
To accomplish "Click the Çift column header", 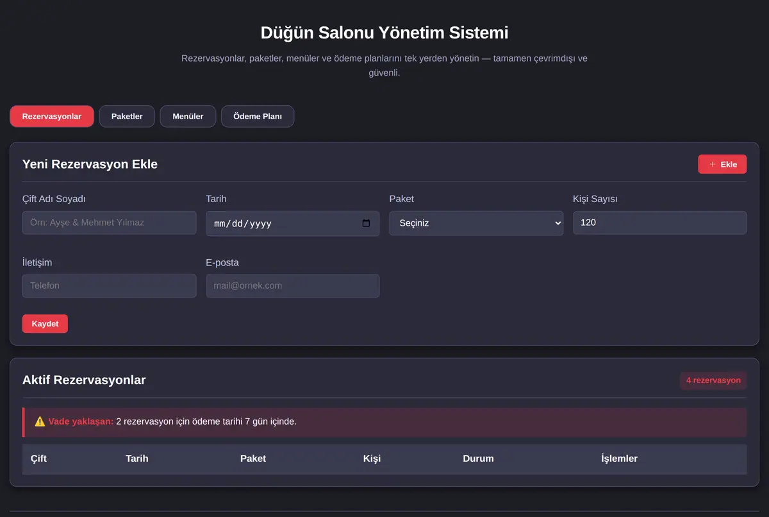I will click(38, 459).
